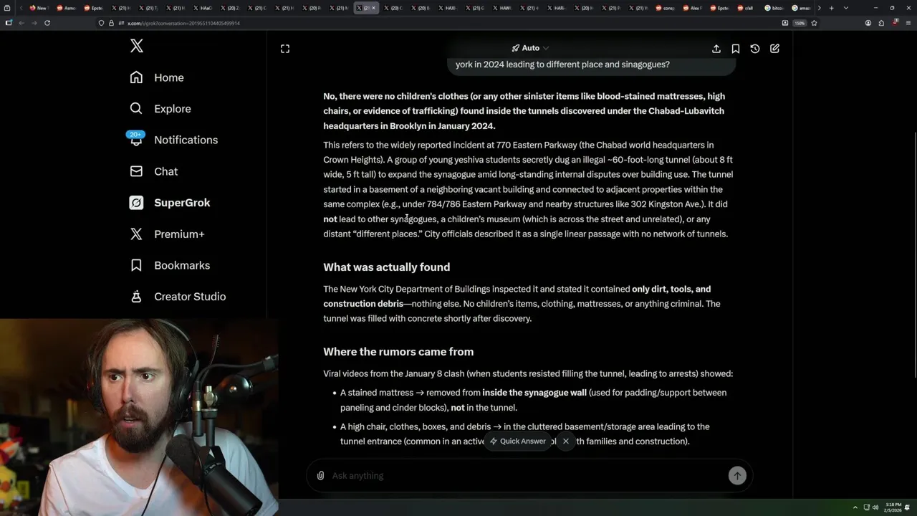
Task: Click the shield tracking protection icon
Action: click(x=101, y=23)
